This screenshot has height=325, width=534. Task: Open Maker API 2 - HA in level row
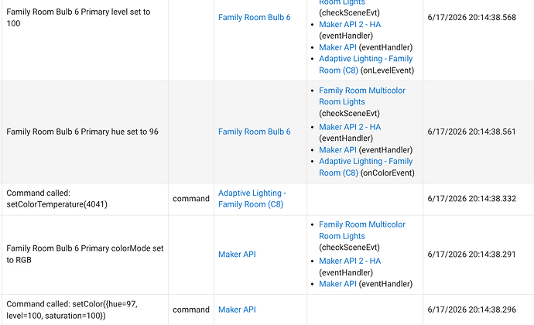(350, 24)
